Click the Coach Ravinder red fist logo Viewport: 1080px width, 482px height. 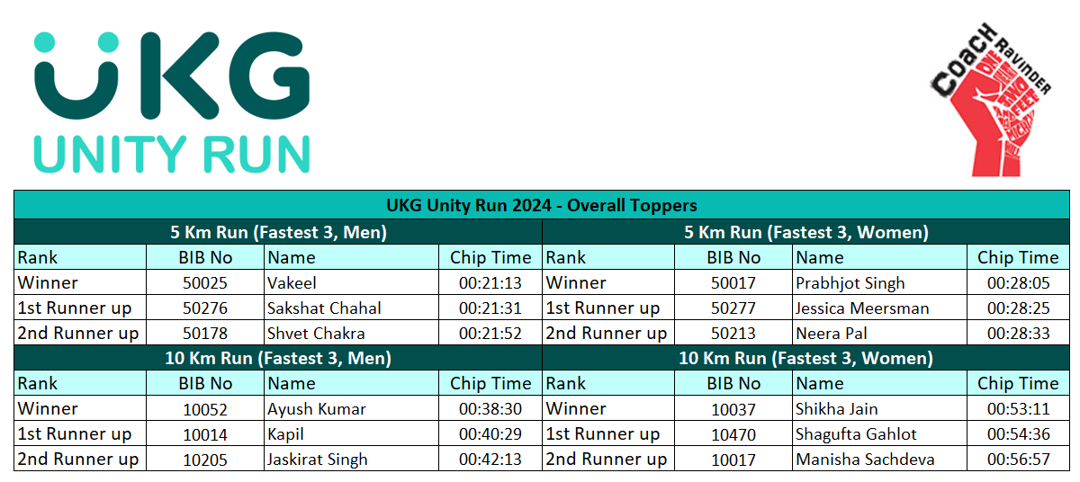(990, 99)
